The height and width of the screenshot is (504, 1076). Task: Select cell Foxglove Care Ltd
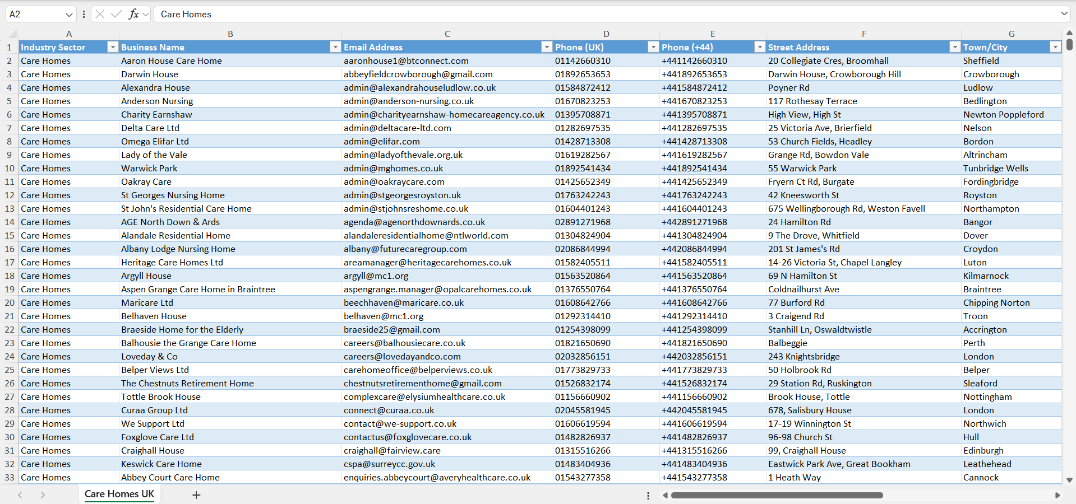[230, 437]
